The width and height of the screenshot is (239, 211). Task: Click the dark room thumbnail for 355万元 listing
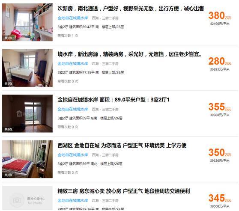pos(27,113)
